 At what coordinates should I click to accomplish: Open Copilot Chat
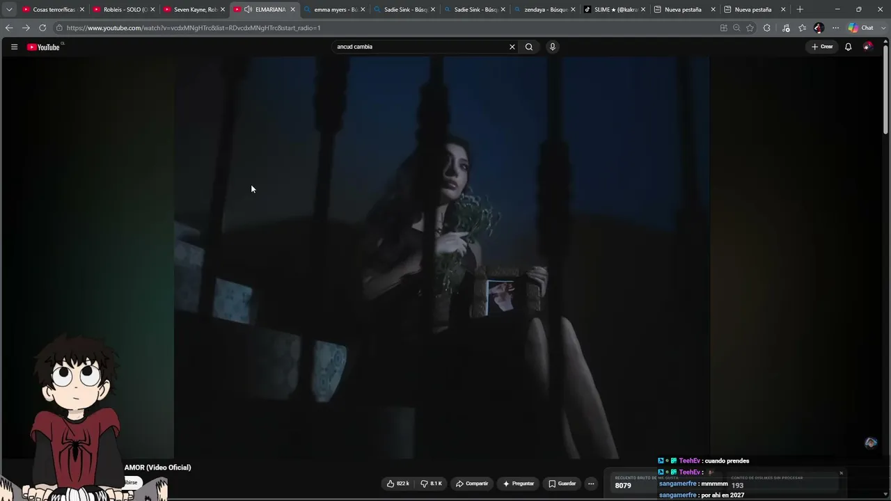(860, 28)
